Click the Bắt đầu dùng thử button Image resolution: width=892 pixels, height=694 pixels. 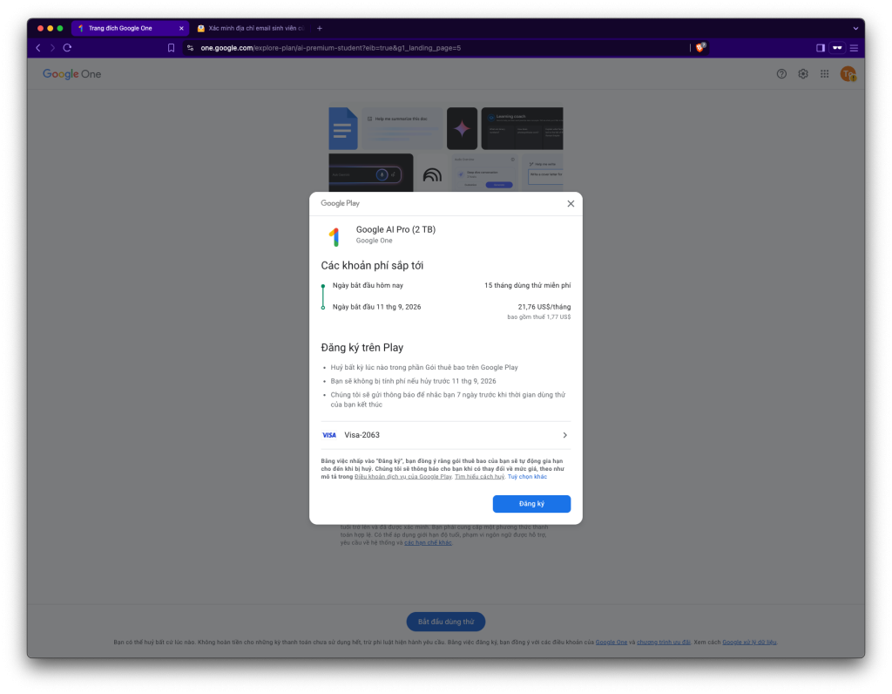pos(445,622)
